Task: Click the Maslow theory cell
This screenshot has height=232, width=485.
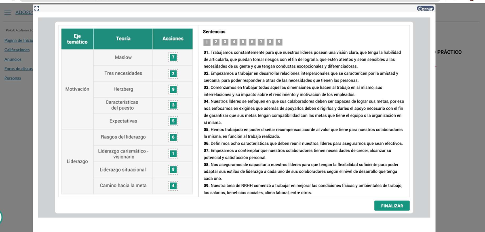Action: click(x=123, y=57)
